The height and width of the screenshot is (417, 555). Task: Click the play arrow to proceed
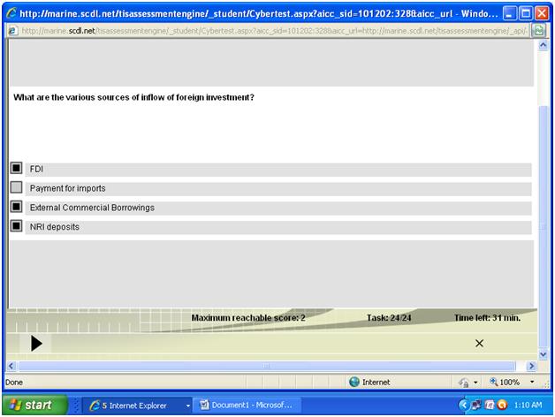(36, 344)
